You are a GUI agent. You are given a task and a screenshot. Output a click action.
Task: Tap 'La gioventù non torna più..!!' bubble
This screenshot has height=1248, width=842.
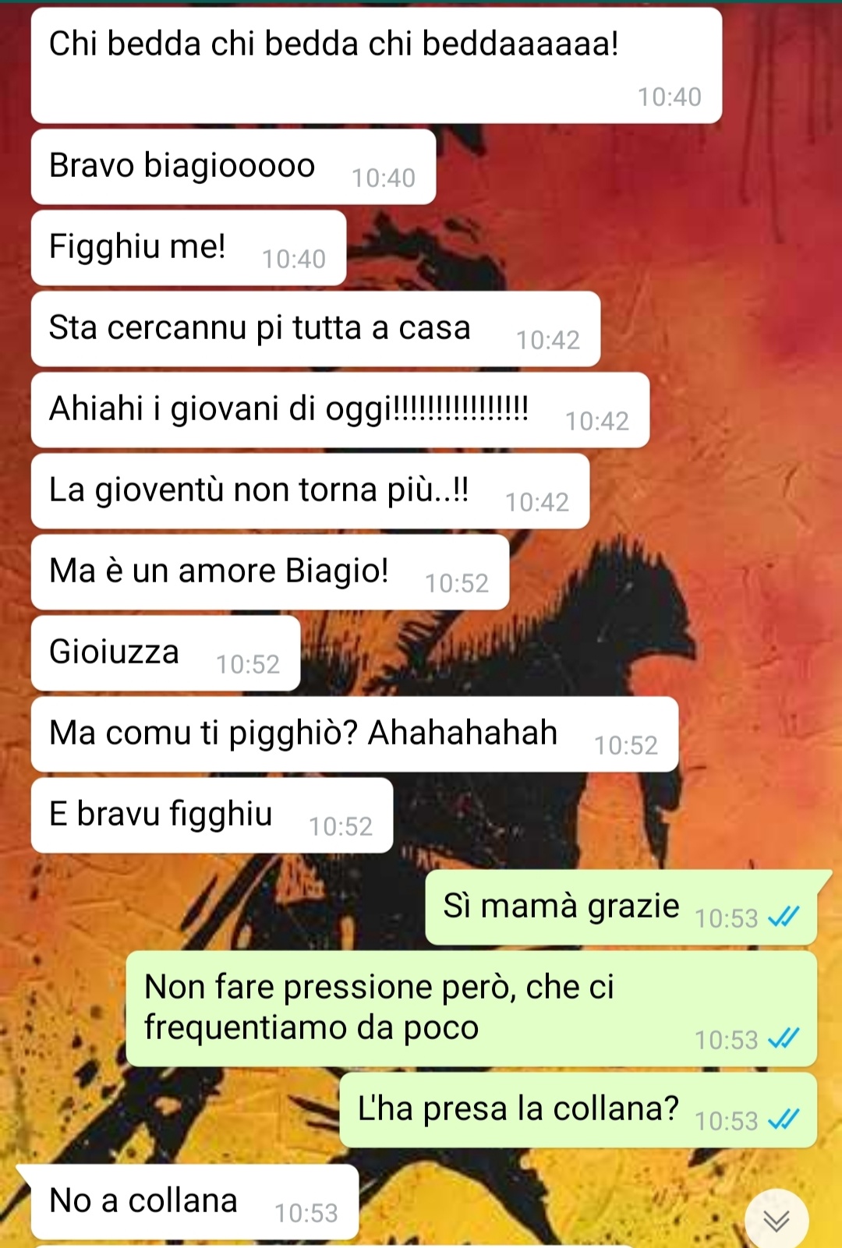310,491
